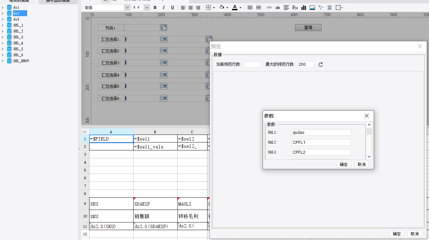Click 取消 in 预览 dialog

pos(415,234)
